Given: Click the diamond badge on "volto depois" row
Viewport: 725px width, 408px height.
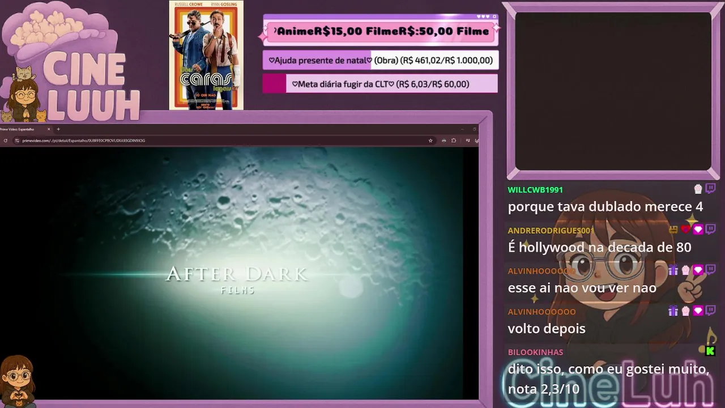Looking at the screenshot, I should (x=698, y=311).
